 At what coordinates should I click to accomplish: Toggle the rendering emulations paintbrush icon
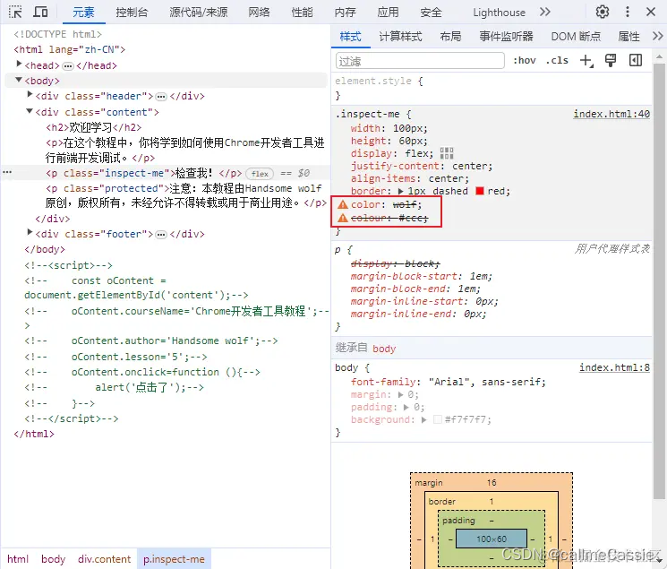611,60
